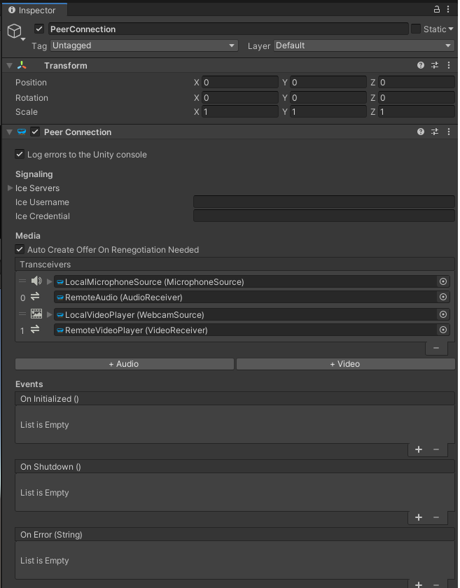Click the + Audio button
Screen dimensions: 460x588
[x=124, y=363]
